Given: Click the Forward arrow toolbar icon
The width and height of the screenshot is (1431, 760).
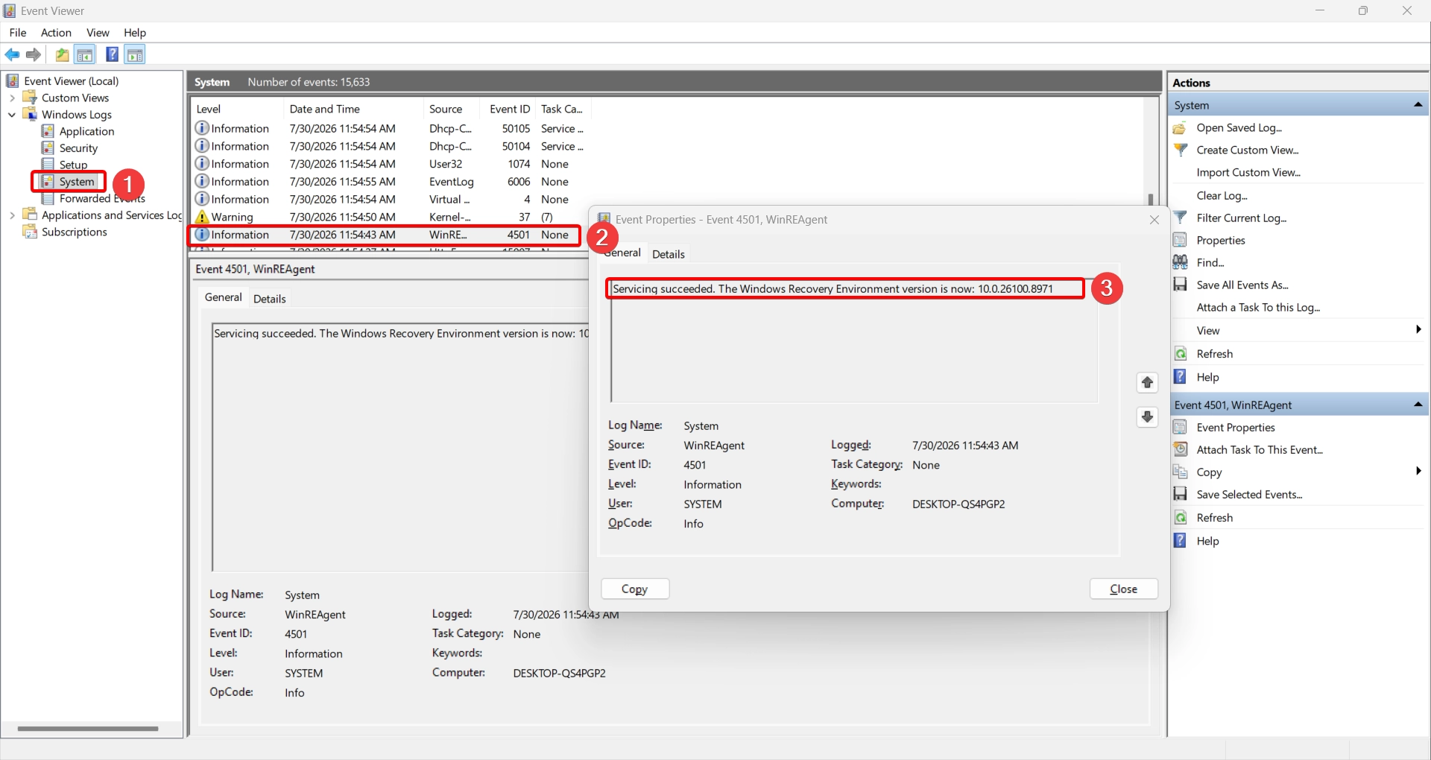Looking at the screenshot, I should (x=34, y=54).
